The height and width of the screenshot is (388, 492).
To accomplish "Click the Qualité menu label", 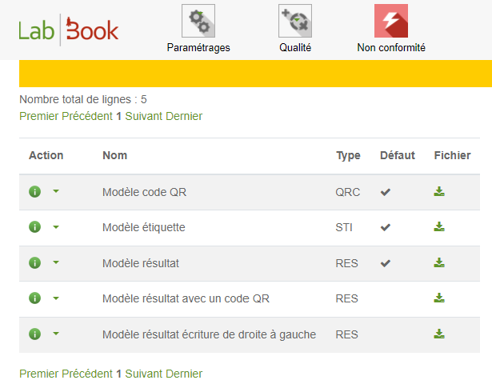I will coord(295,47).
